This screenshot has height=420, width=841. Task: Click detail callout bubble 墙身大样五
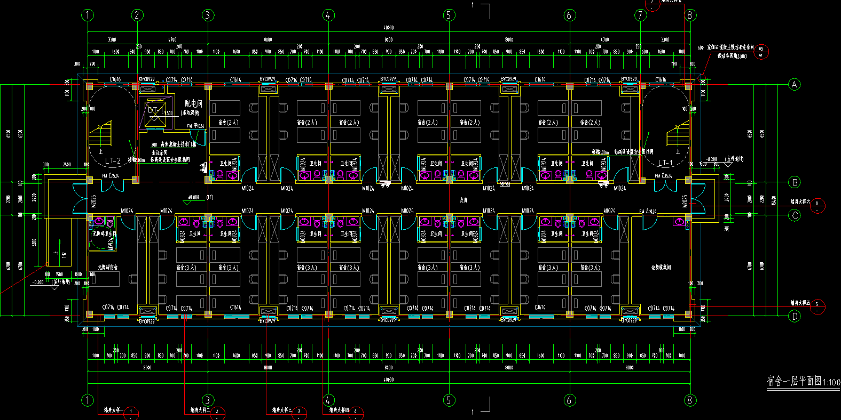[817, 306]
